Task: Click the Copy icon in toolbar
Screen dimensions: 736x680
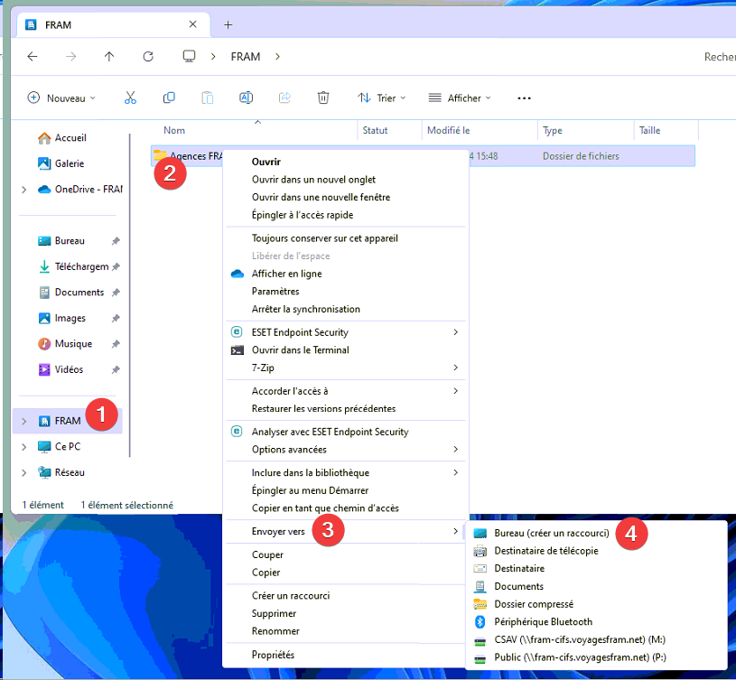Action: [x=169, y=98]
